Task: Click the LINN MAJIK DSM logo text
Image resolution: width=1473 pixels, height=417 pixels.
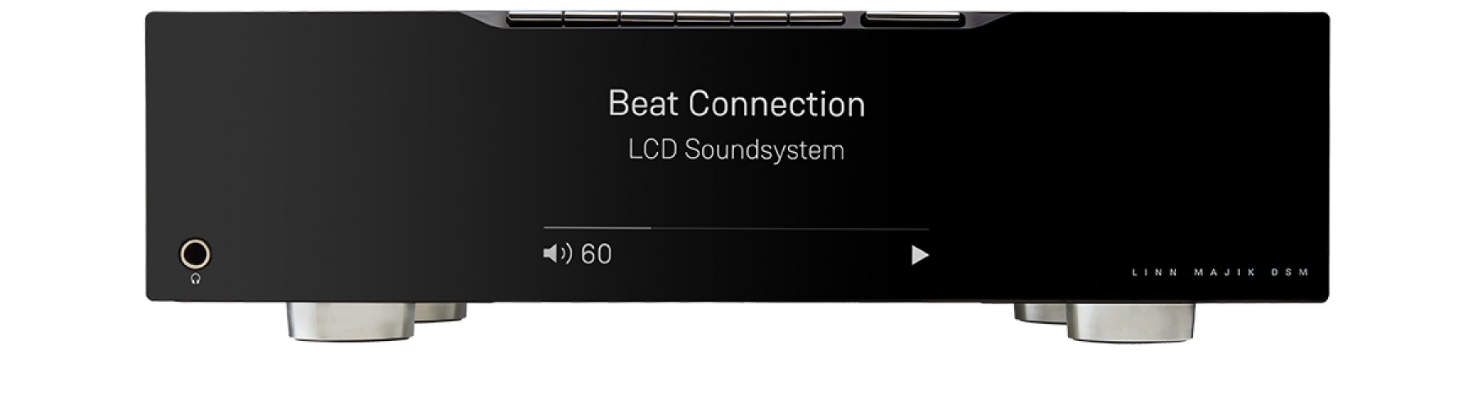Action: pos(1220,272)
